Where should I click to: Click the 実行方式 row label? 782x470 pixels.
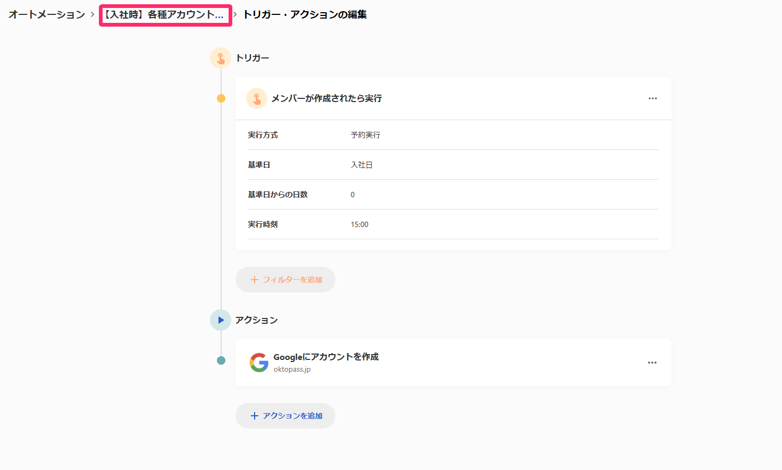click(x=263, y=135)
